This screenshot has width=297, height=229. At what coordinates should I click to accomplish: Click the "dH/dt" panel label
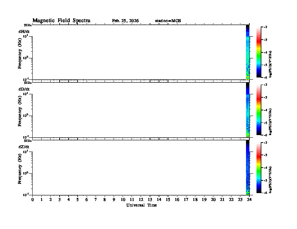click(24, 31)
